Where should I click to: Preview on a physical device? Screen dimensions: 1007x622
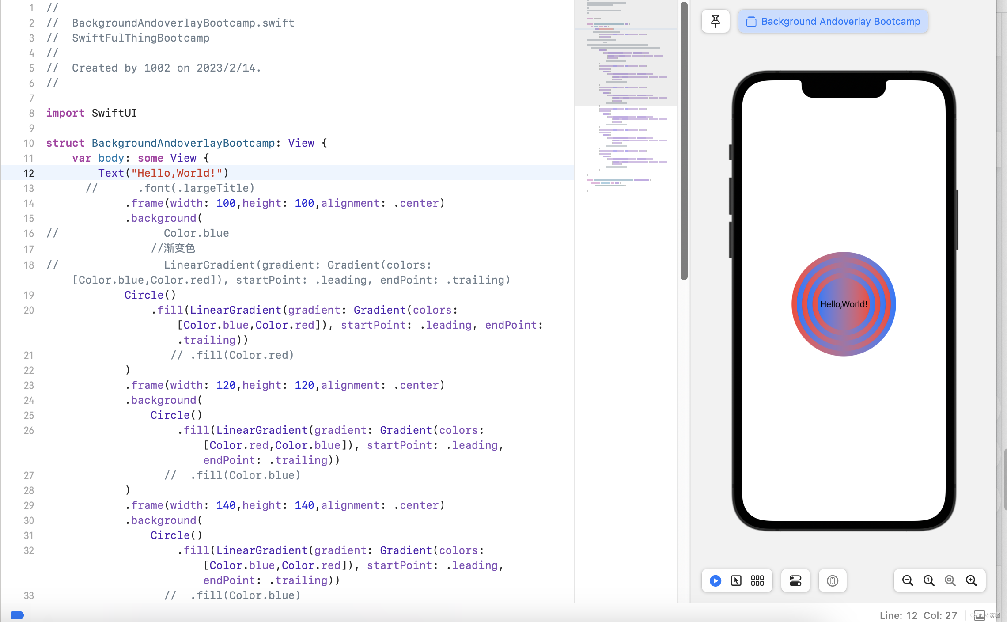[x=832, y=581]
